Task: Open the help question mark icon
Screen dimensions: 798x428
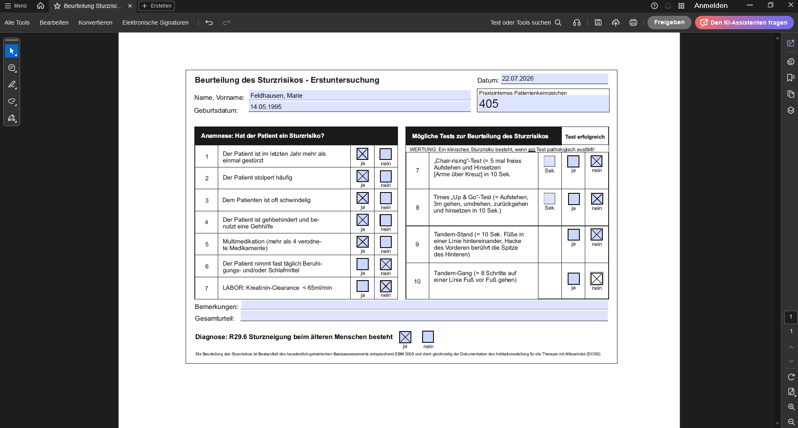Action: click(x=655, y=6)
